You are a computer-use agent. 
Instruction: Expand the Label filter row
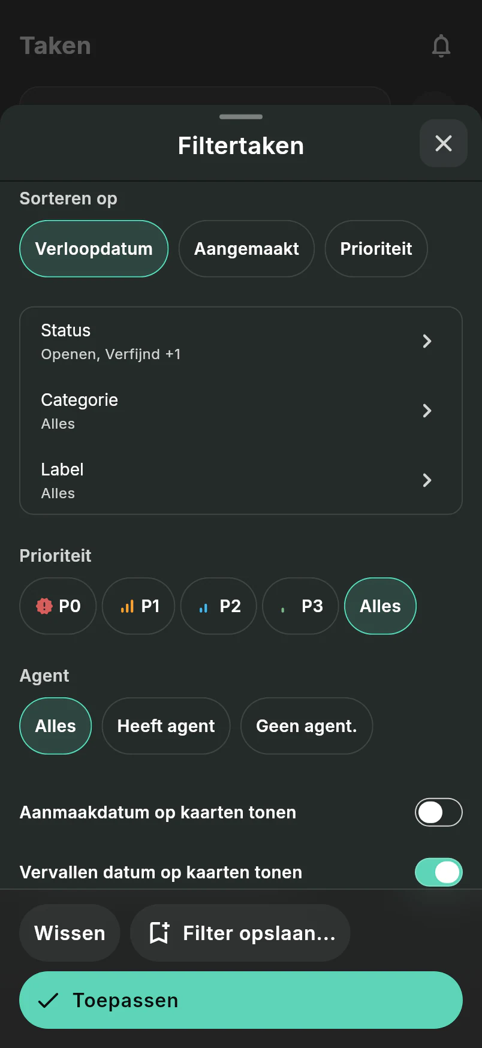(x=241, y=481)
